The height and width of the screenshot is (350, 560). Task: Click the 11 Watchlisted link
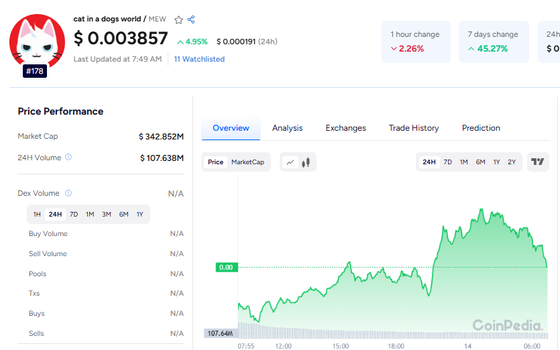(x=199, y=59)
